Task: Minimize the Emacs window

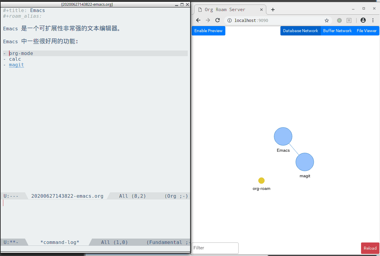Action: (x=177, y=5)
